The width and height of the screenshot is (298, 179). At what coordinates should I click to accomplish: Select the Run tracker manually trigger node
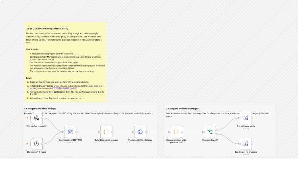pos(36,118)
